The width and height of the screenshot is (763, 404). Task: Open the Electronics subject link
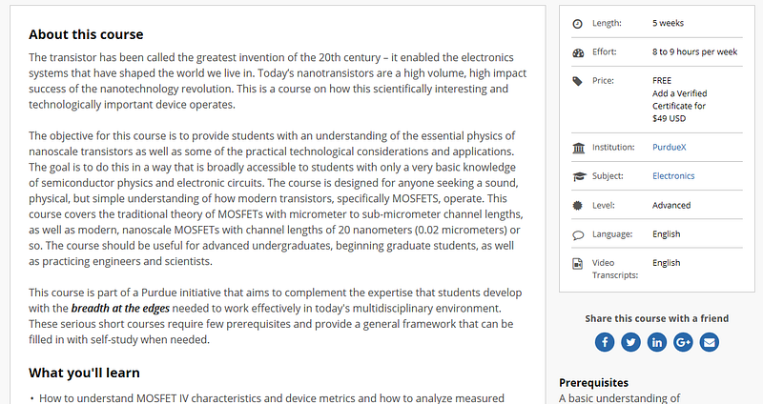pyautogui.click(x=673, y=176)
